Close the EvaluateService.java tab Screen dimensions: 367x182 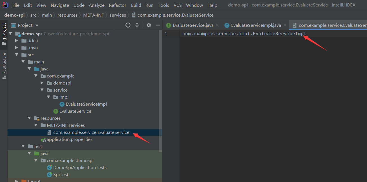(217, 25)
